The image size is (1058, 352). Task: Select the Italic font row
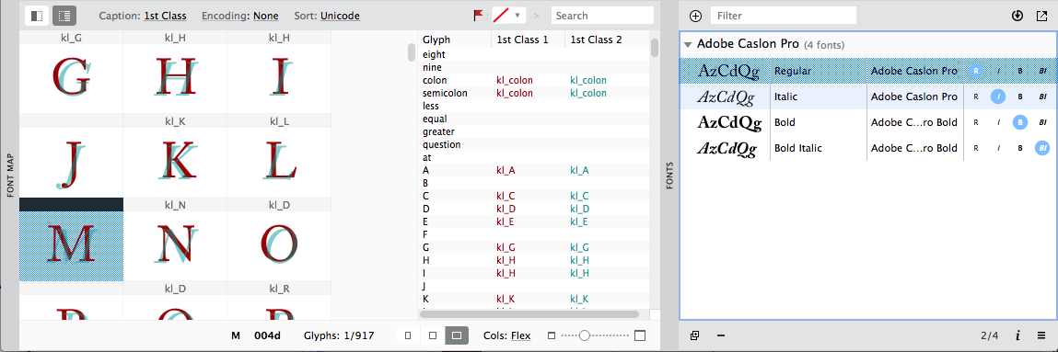[x=868, y=97]
